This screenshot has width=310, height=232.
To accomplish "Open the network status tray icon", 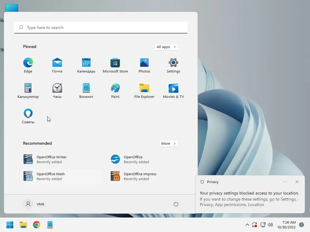I will (263, 225).
